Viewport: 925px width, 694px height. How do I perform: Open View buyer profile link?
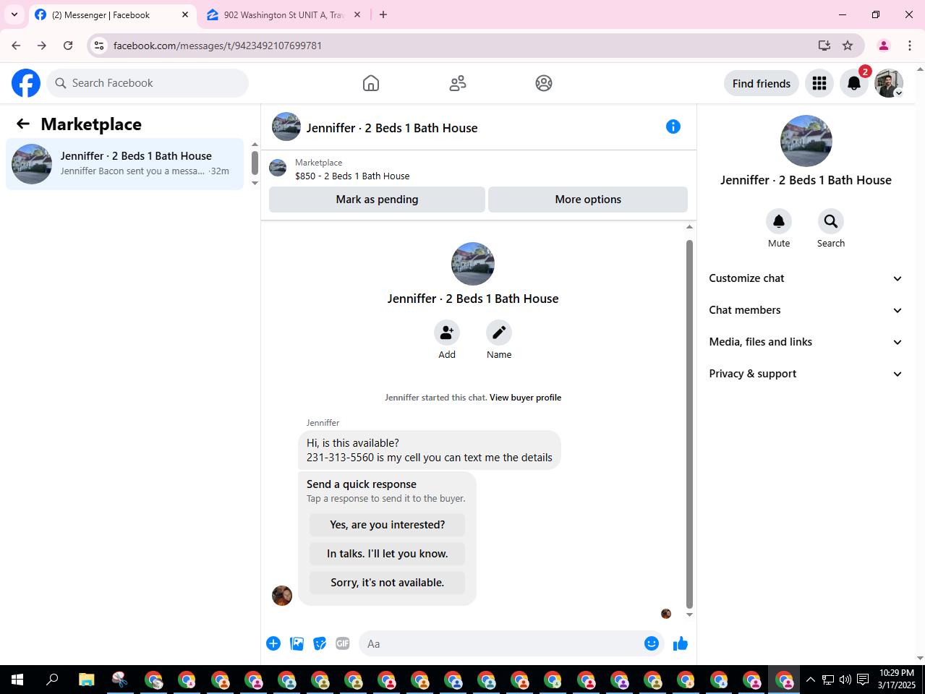tap(525, 398)
